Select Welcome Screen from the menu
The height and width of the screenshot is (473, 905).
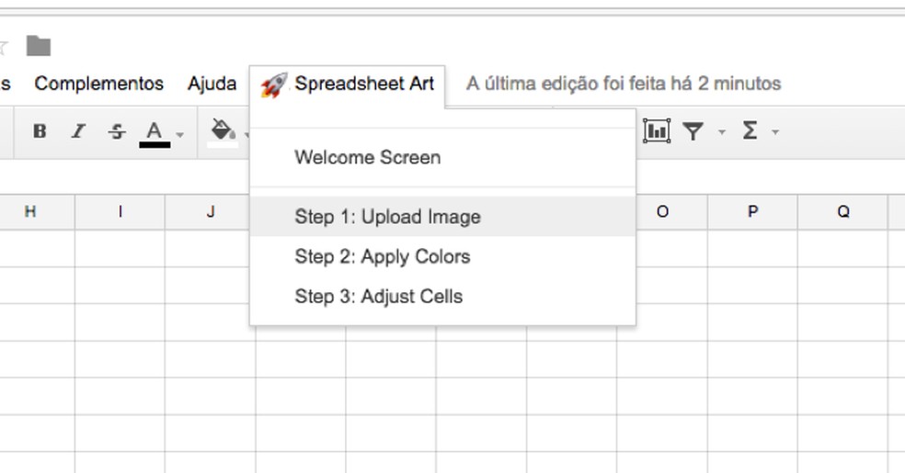367,157
